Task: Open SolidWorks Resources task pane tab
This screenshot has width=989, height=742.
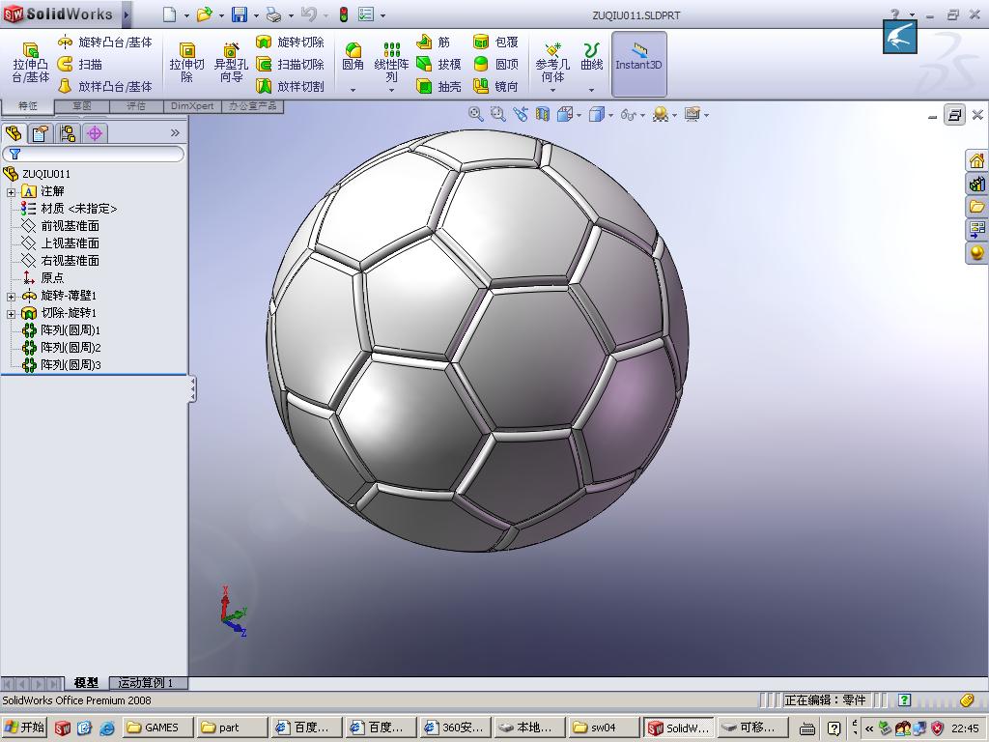Action: pyautogui.click(x=976, y=161)
